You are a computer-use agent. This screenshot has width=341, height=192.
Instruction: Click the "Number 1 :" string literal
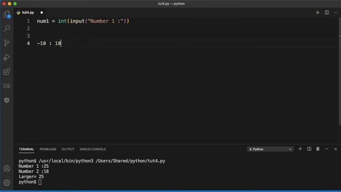pyautogui.click(x=105, y=21)
